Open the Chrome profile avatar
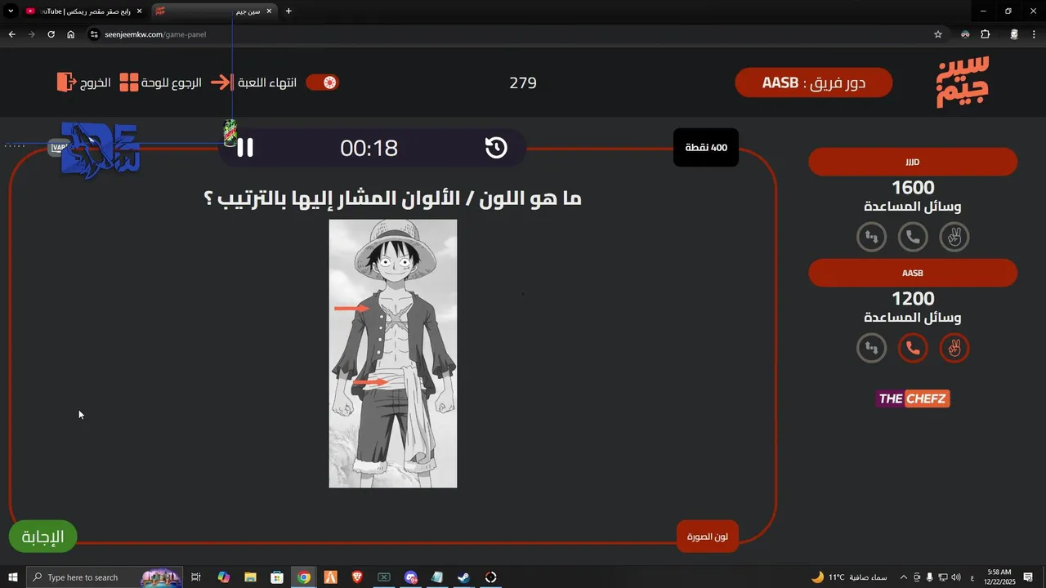This screenshot has width=1046, height=588. coord(1014,34)
